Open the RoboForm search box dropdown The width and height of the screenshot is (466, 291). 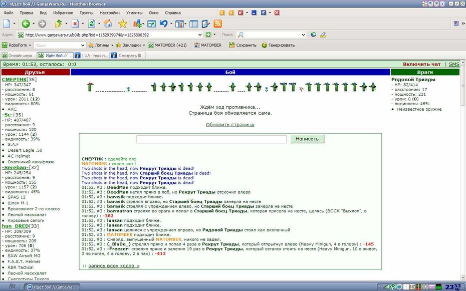[83, 45]
